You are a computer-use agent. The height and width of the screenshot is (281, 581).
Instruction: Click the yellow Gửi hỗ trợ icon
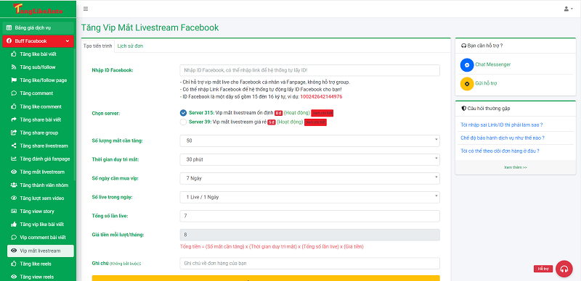click(467, 83)
